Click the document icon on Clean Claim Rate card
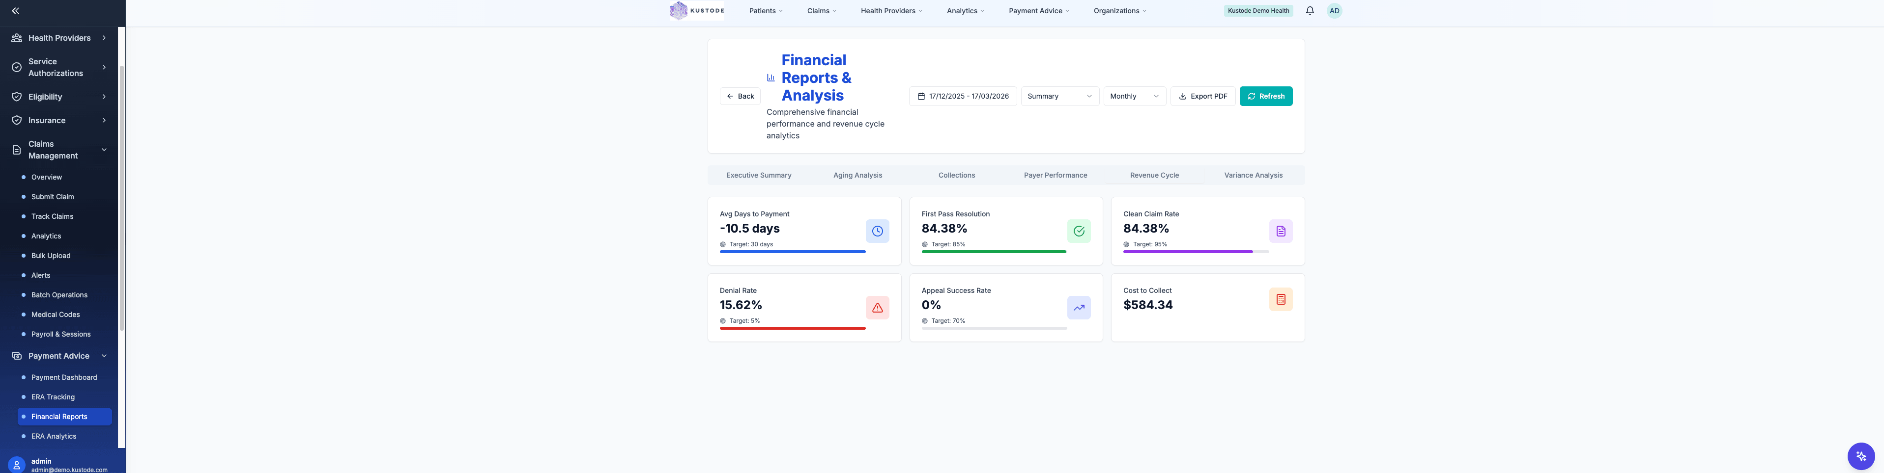 pos(1281,231)
